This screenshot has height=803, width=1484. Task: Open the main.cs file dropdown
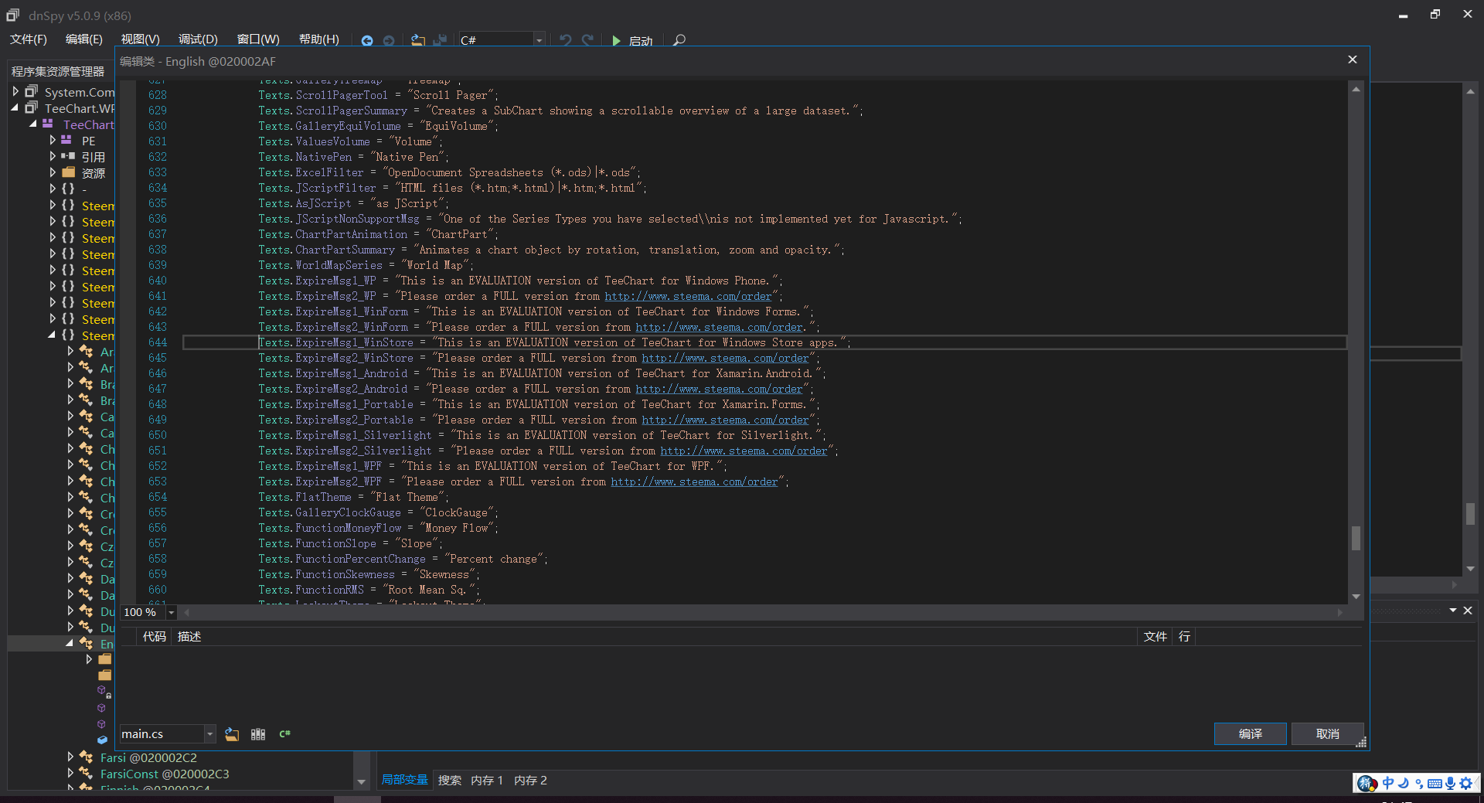(209, 733)
